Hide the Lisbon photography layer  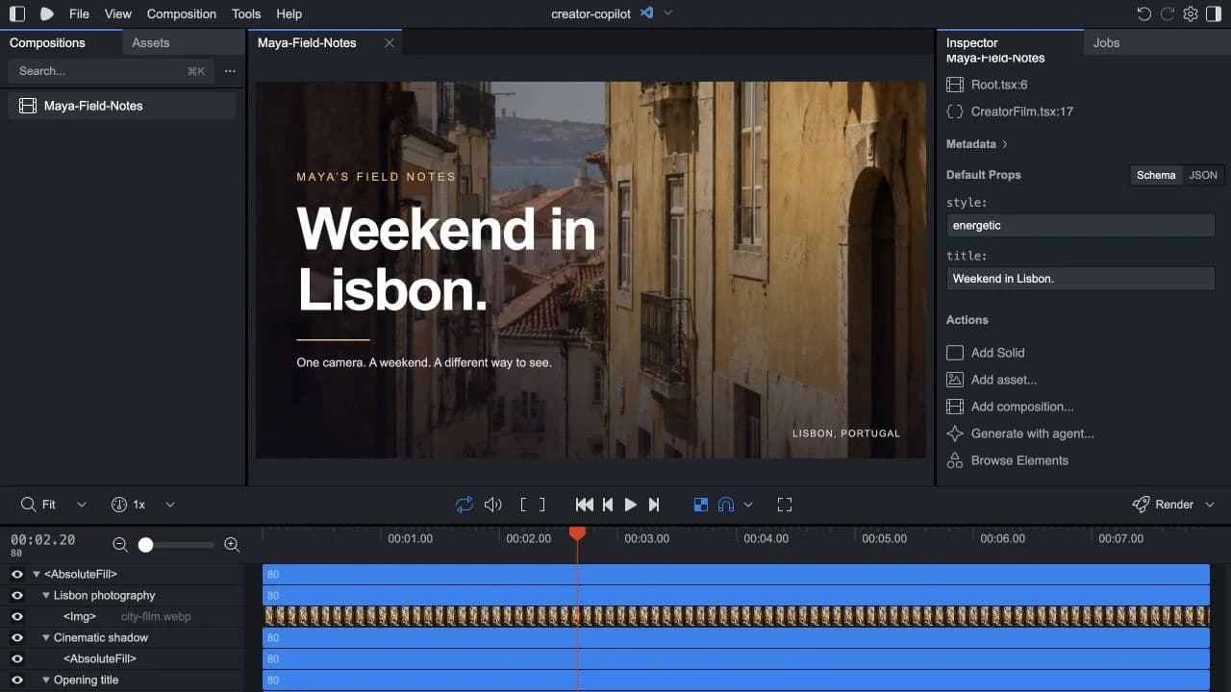17,596
